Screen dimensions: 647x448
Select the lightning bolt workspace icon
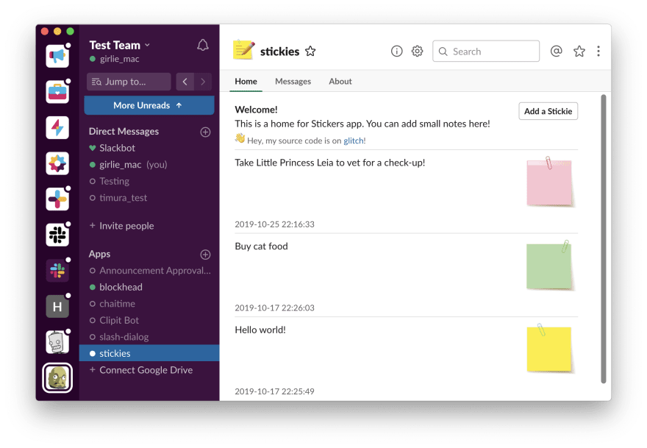pyautogui.click(x=57, y=127)
